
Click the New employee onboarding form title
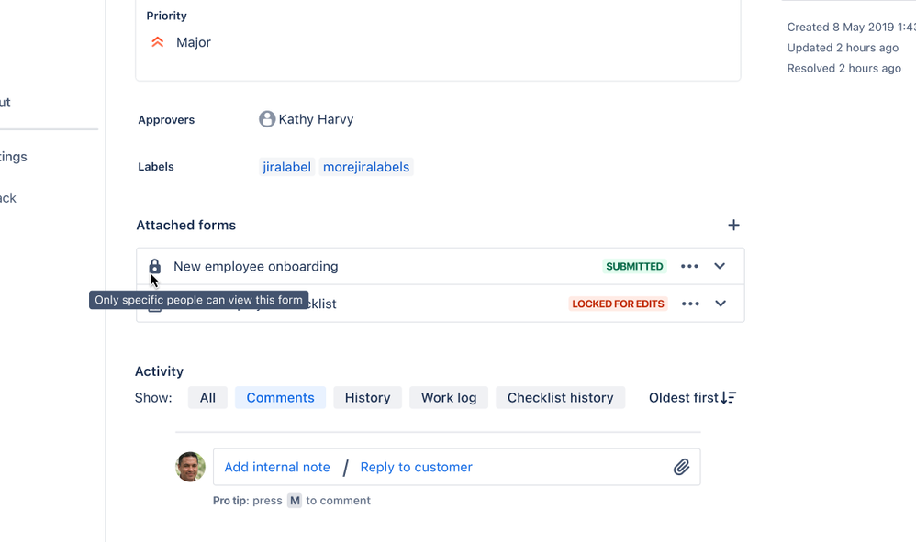click(256, 266)
